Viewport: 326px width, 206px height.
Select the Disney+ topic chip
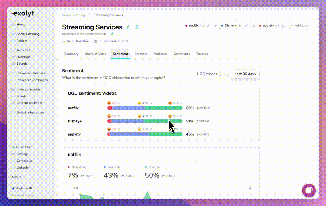point(234,25)
